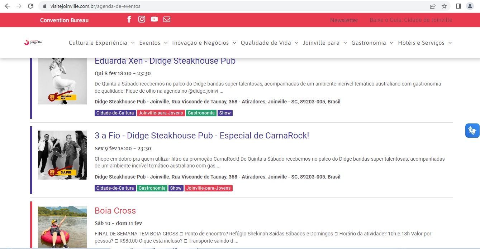Viewport: 480px width, 249px height.
Task: Click the date 'Sáb 10 – dom 11 fev'
Action: pos(118,223)
